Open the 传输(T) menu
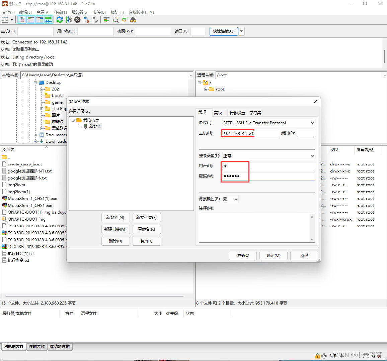Viewport: 387px width, 361px height. (61, 12)
